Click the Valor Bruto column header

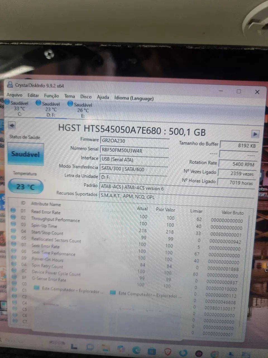tap(233, 213)
